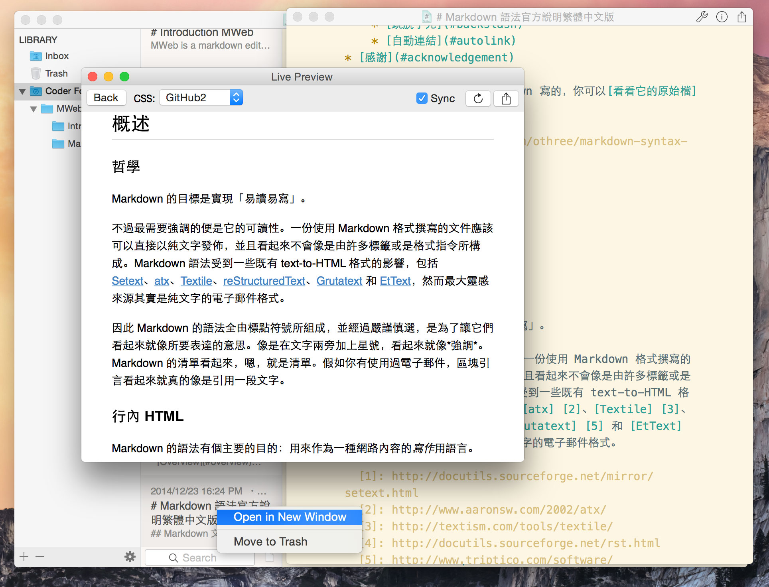
Task: Select the Trash in library
Action: click(56, 73)
